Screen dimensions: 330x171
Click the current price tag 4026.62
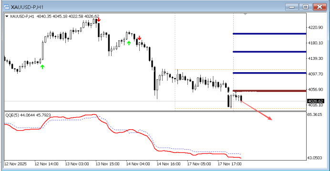316,101
